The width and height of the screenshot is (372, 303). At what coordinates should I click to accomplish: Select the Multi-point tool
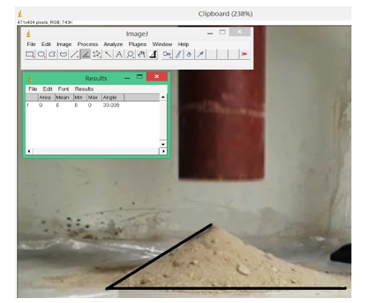pos(96,54)
